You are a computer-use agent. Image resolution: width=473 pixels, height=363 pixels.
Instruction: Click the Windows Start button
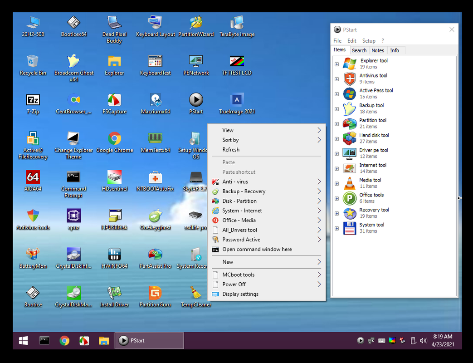point(23,341)
